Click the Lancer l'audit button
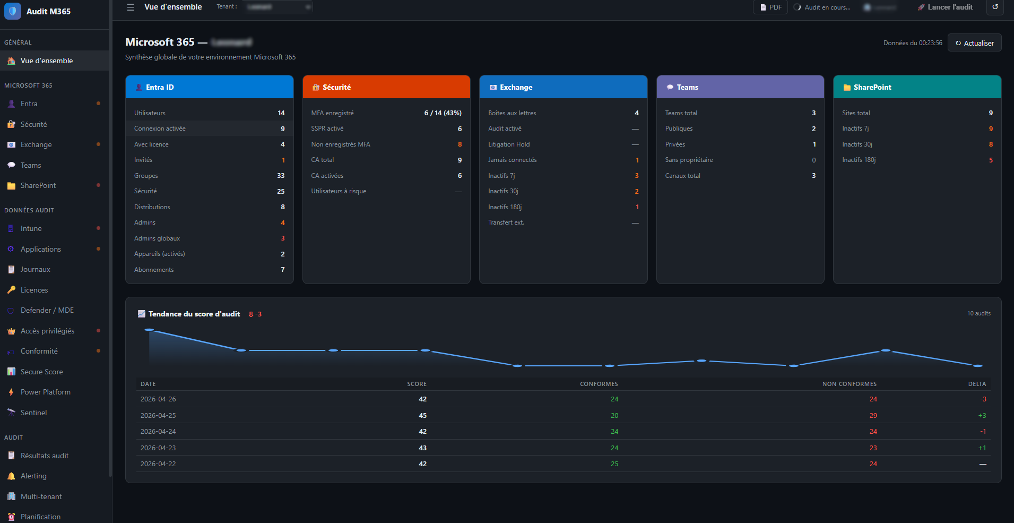This screenshot has width=1014, height=523. 944,7
